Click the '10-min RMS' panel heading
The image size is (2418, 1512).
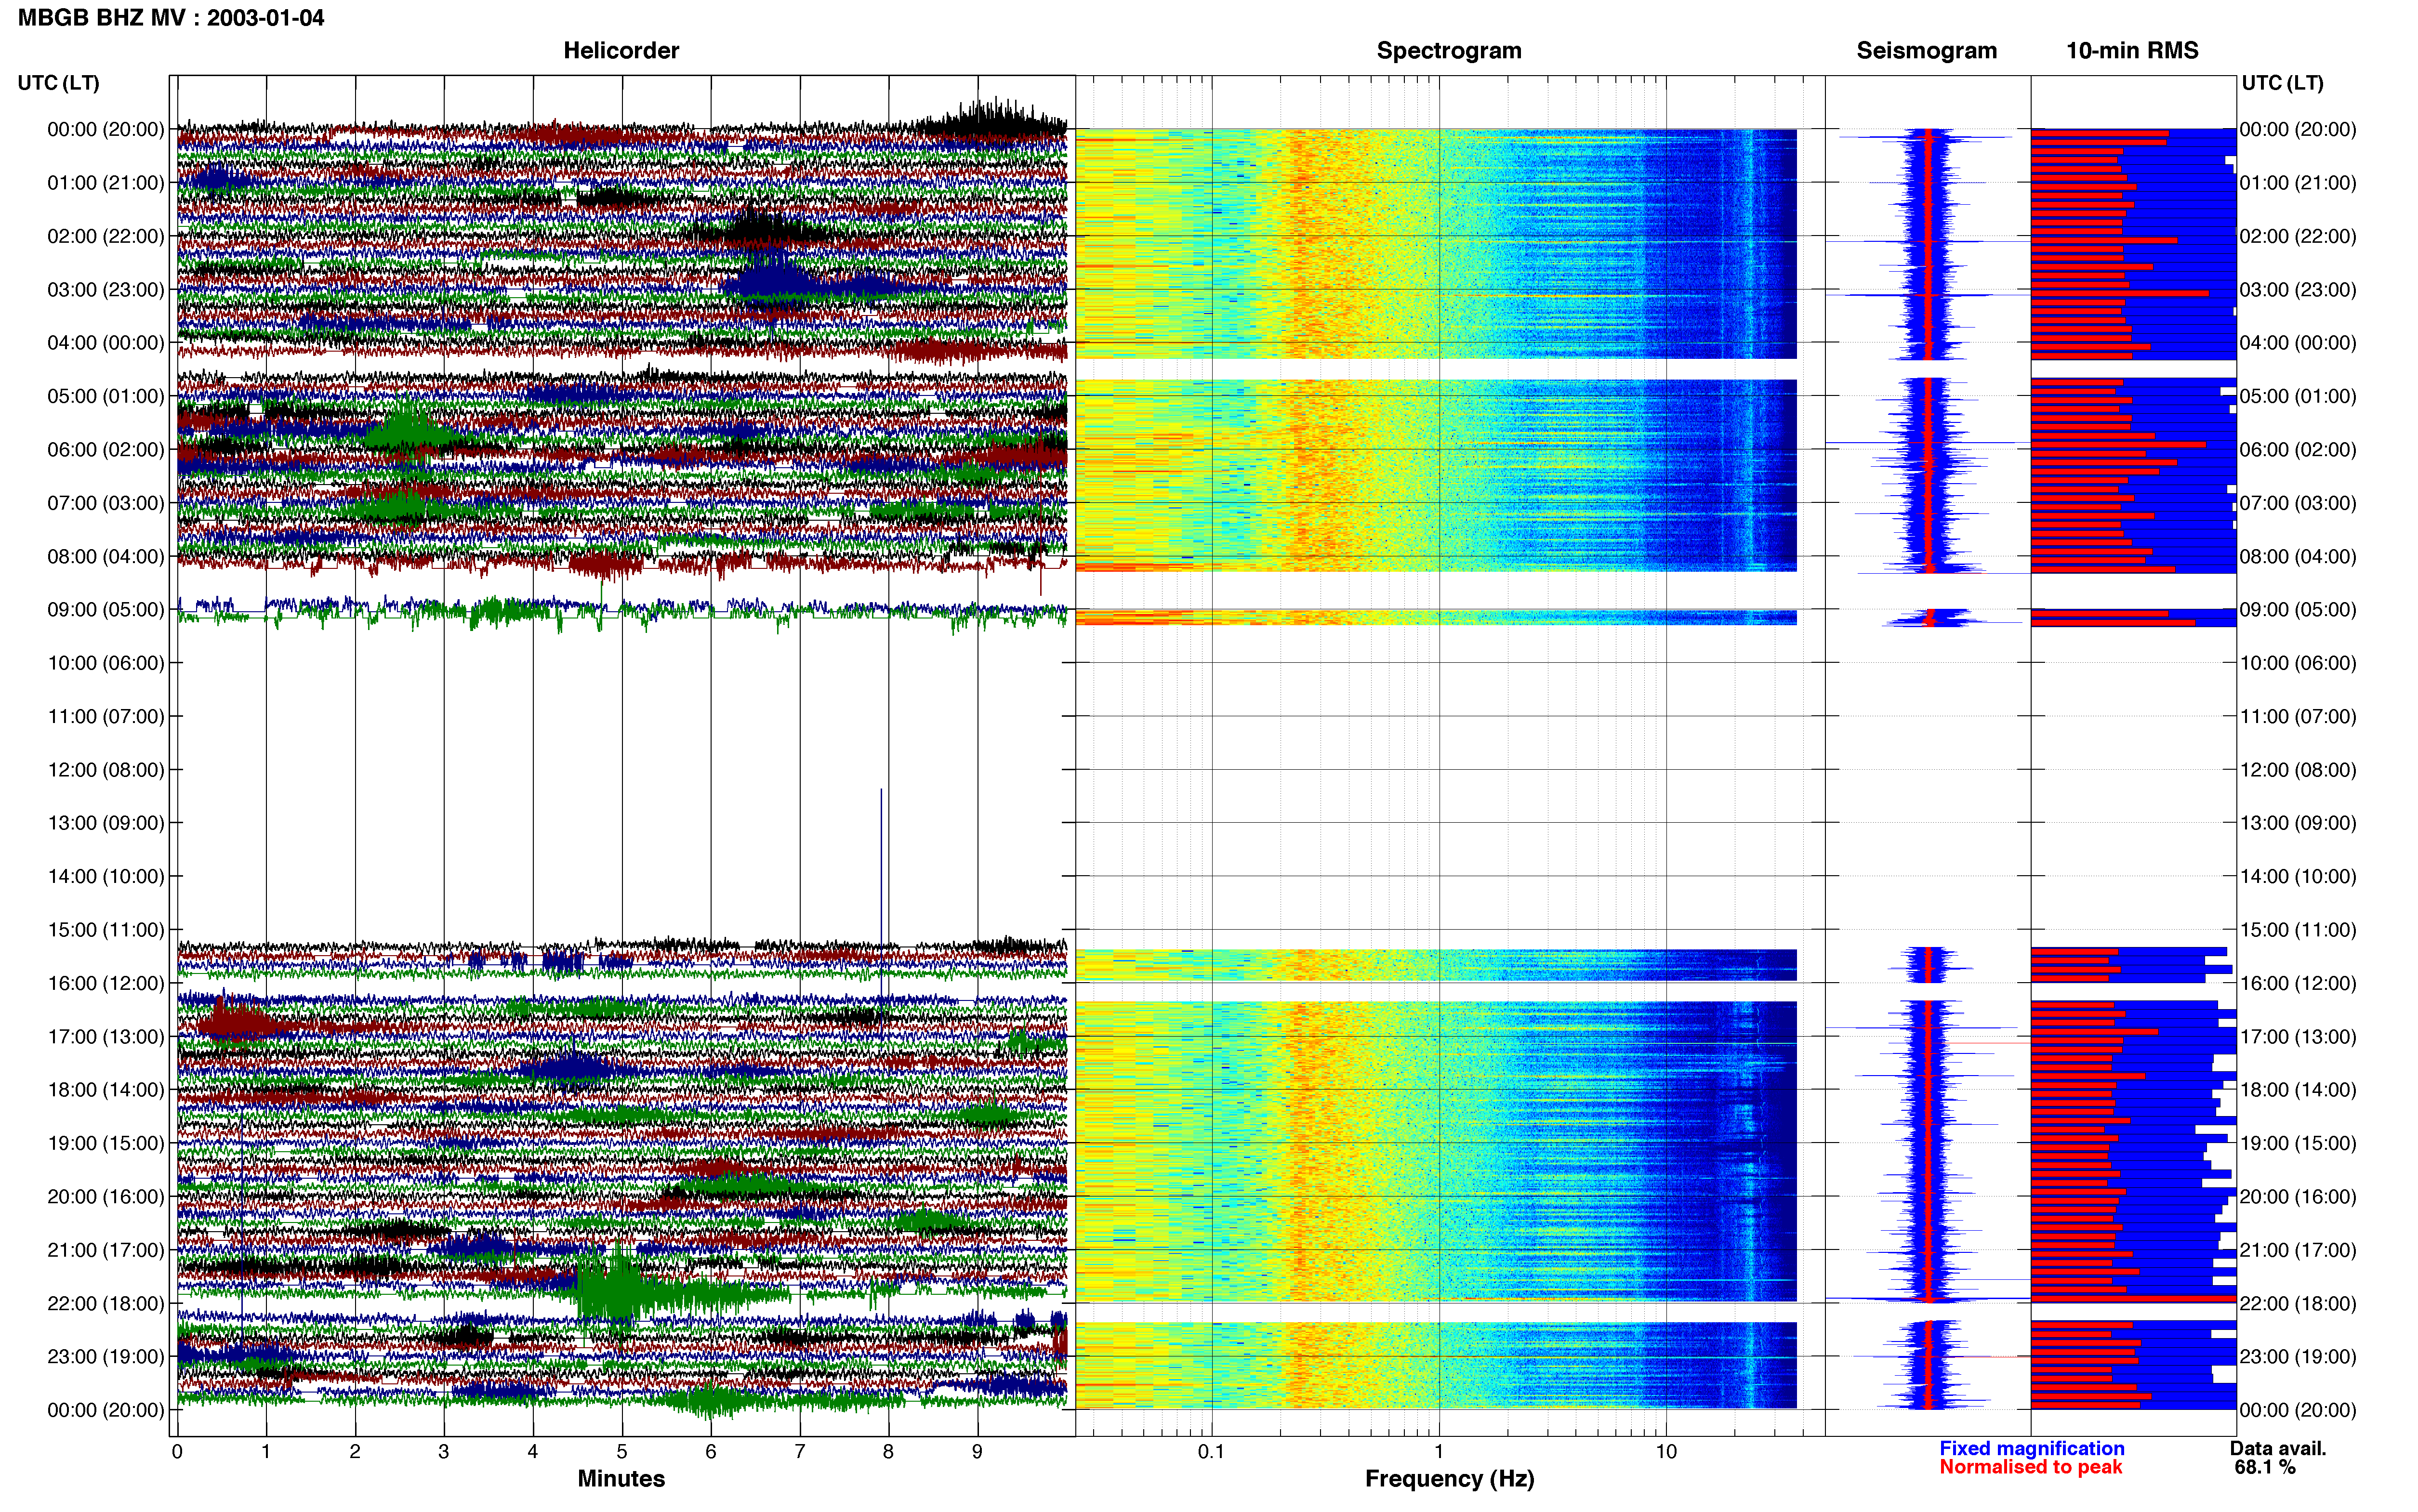[x=2132, y=51]
